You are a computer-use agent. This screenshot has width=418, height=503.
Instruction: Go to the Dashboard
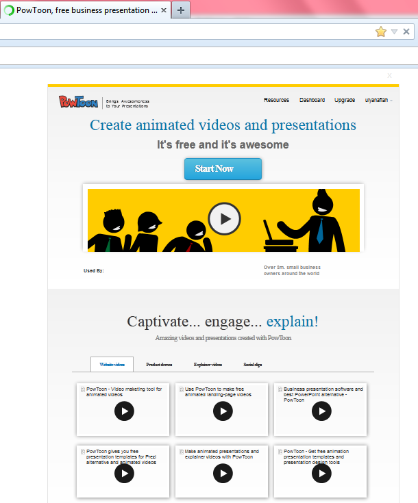point(312,100)
